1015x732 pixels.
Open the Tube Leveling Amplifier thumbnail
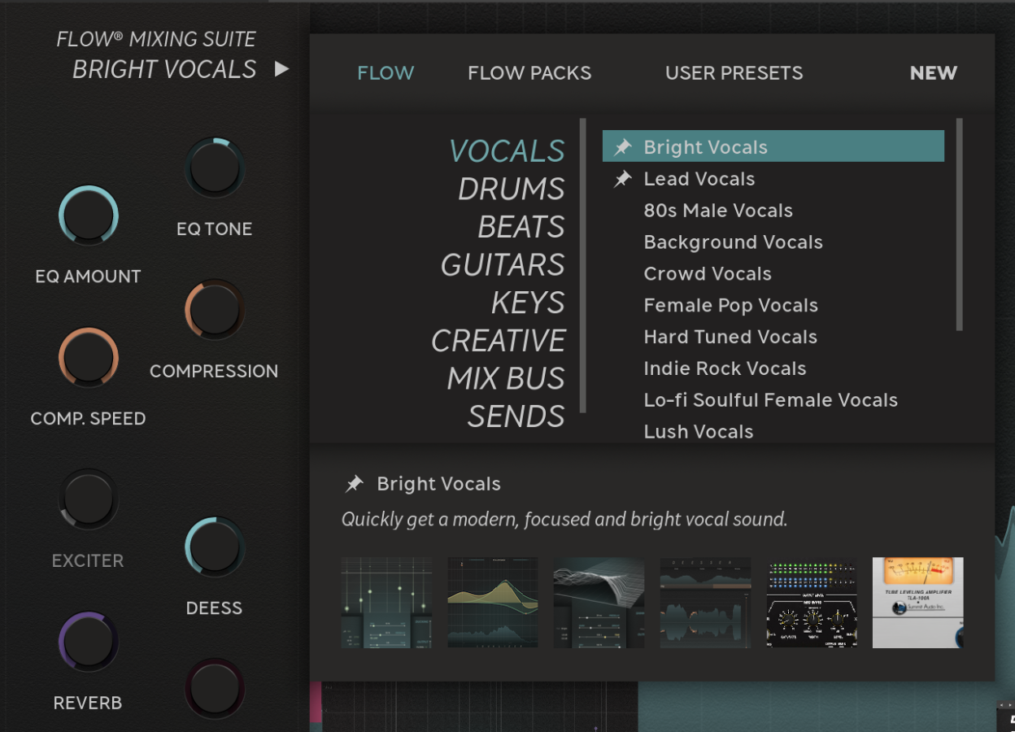coord(917,603)
